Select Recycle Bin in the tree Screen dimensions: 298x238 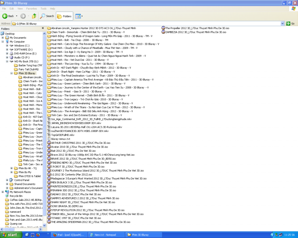(16, 196)
